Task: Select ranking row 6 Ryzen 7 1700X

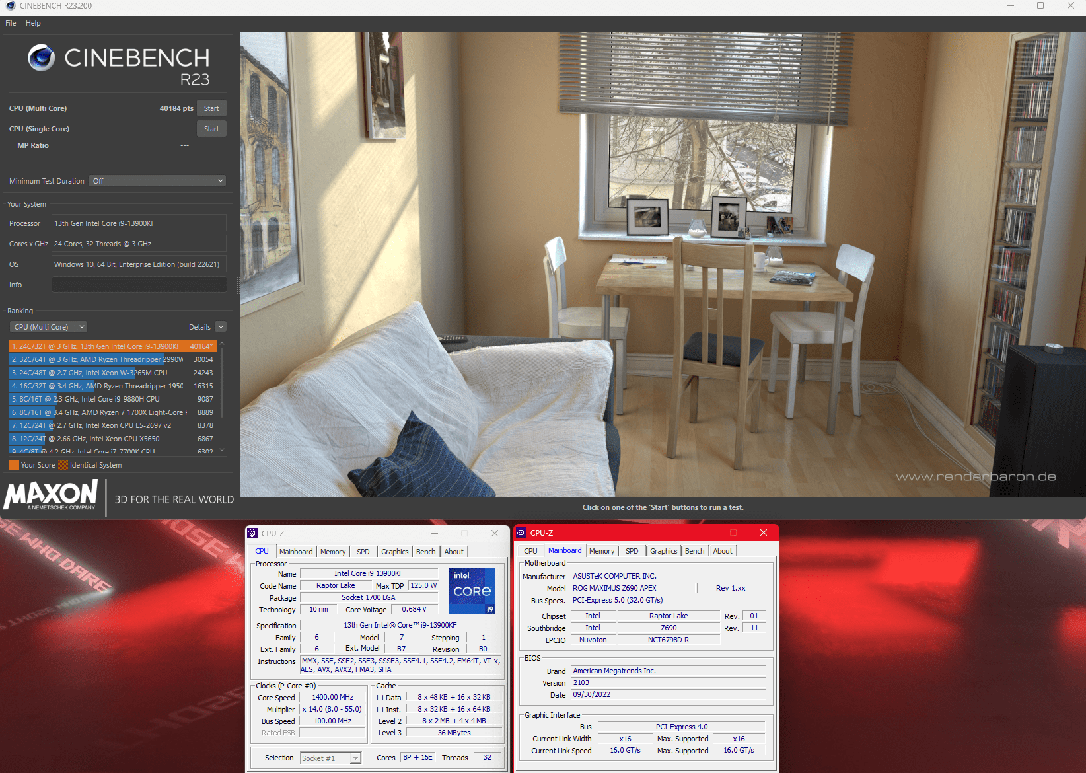Action: (112, 412)
